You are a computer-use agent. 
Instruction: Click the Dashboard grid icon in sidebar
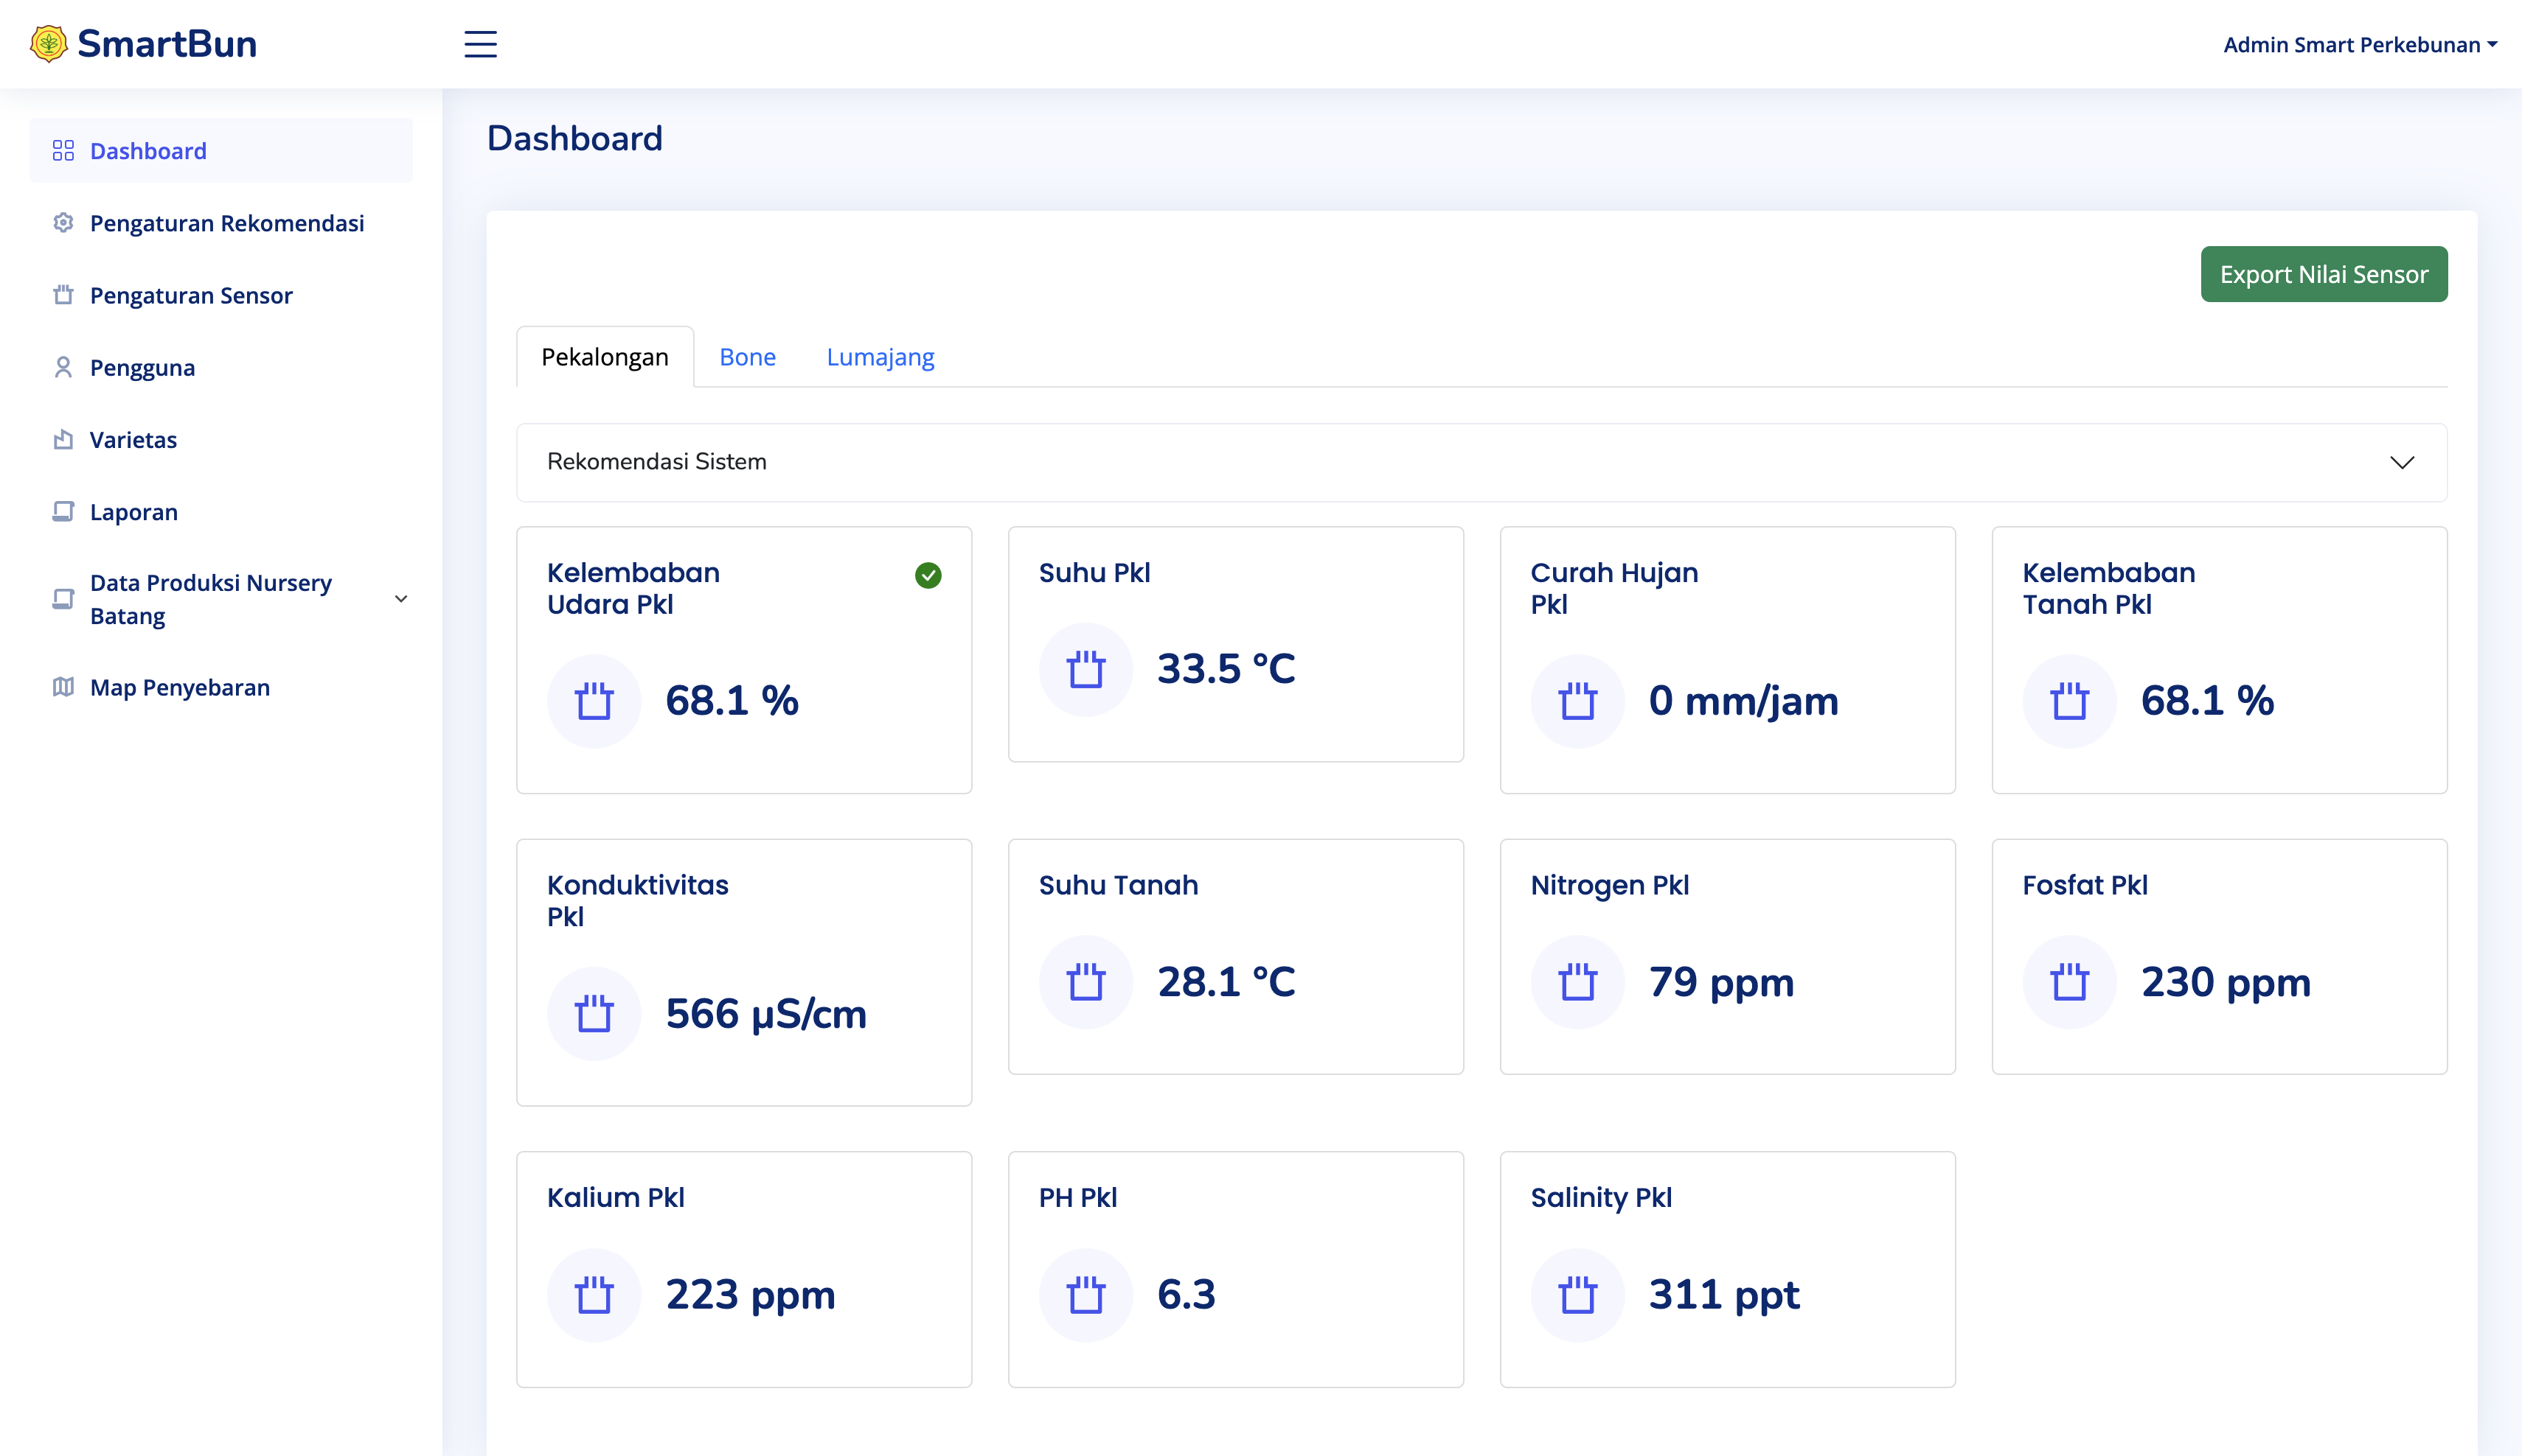(x=63, y=151)
